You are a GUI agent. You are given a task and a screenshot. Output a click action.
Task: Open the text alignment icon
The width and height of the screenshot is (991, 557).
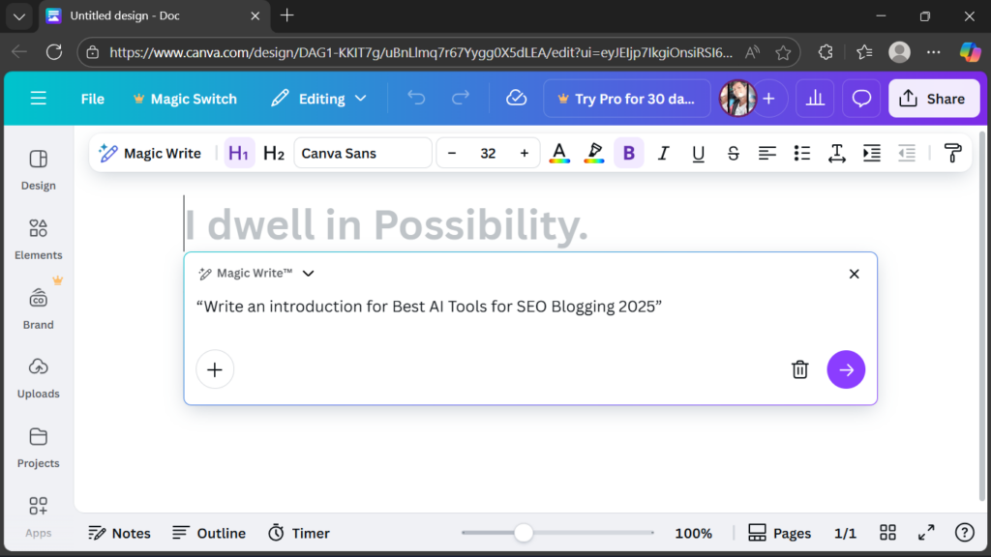tap(767, 153)
